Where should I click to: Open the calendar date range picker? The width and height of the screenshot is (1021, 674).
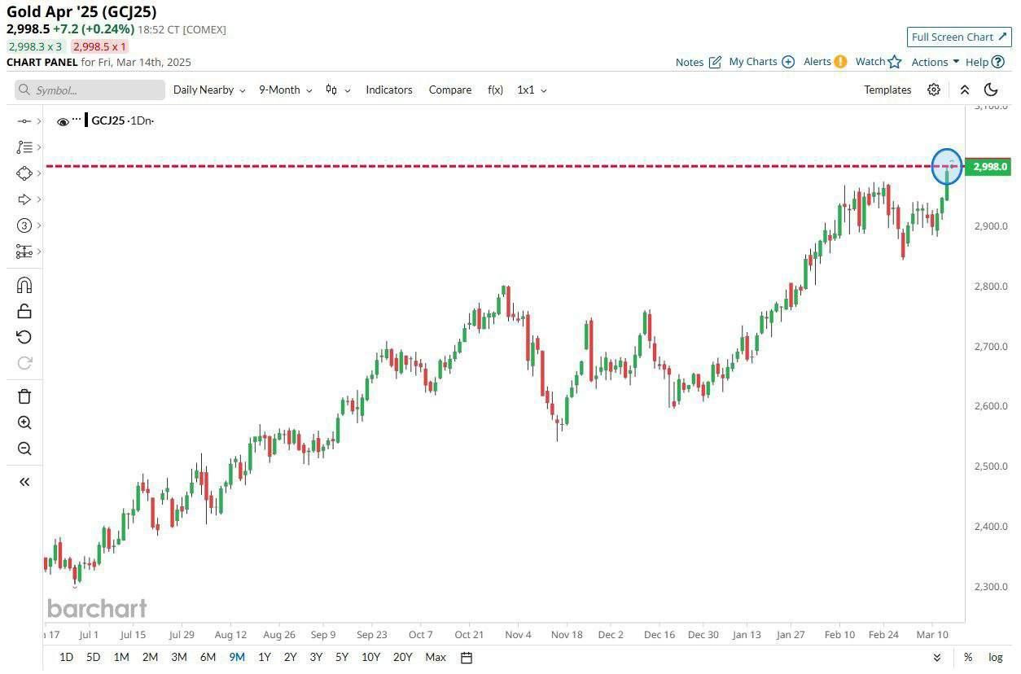pos(467,657)
